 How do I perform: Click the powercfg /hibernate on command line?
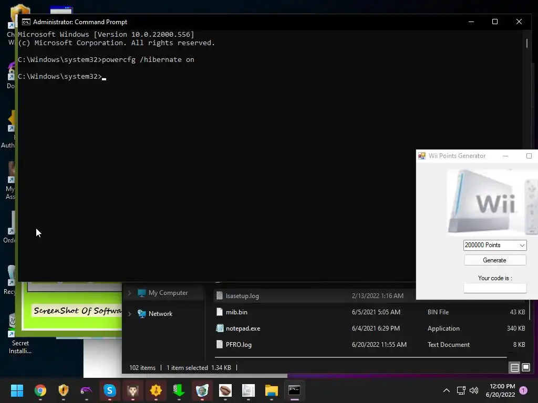coord(148,60)
